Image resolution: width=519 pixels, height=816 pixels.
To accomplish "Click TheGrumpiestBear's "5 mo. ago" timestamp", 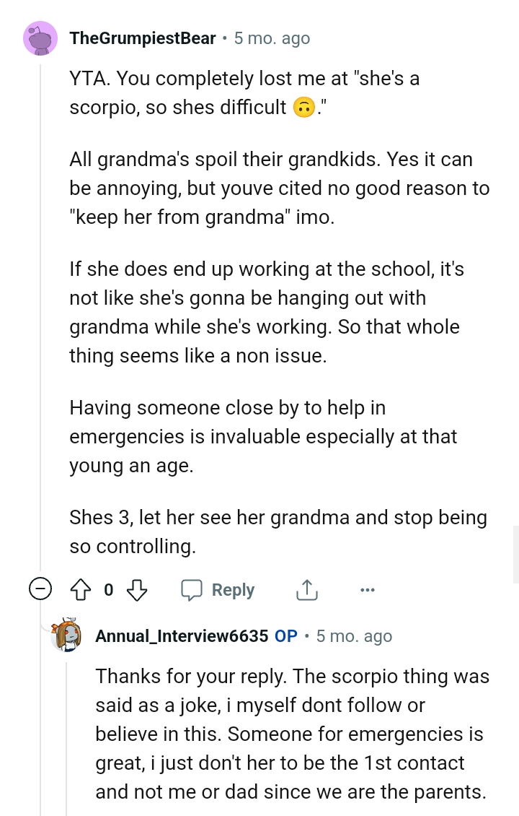I will click(x=272, y=38).
